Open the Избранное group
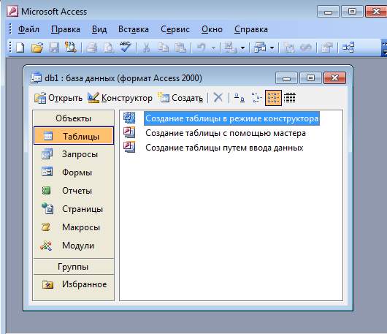This screenshot has width=387, height=334. tap(74, 284)
